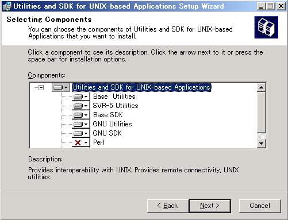Open install options for SVR-5 Utilities
The height and width of the screenshot is (220, 288).
click(x=81, y=106)
